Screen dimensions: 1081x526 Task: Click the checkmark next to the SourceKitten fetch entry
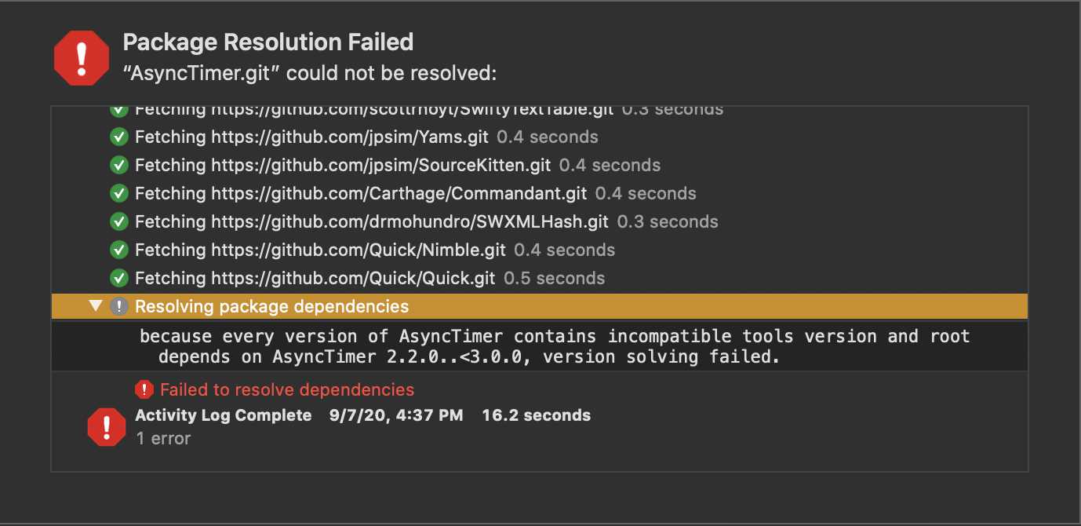(x=118, y=165)
